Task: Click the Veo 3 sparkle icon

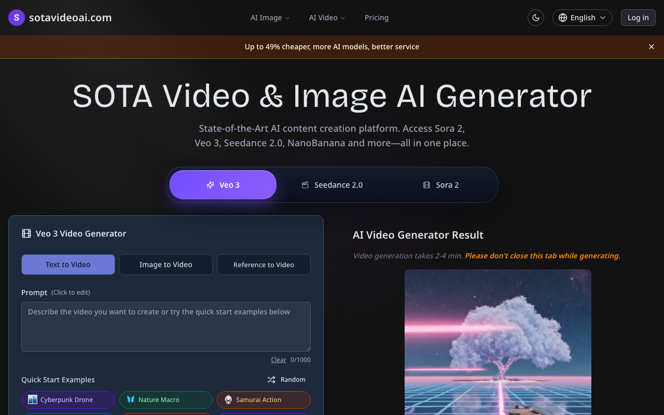Action: [x=210, y=185]
